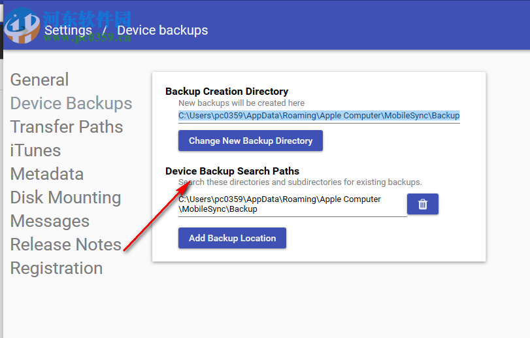Open the General settings section

pyautogui.click(x=39, y=80)
